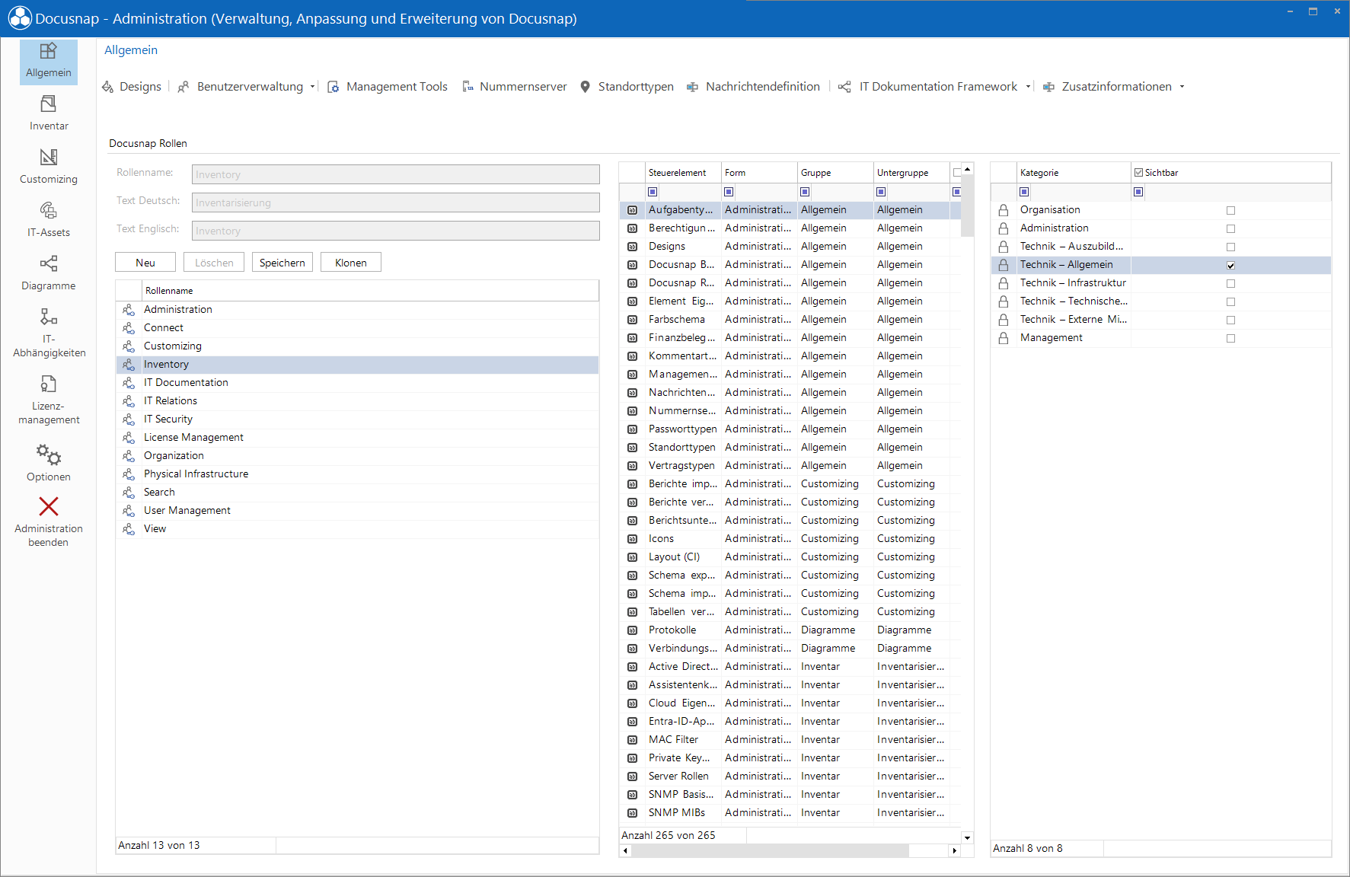Expand the Benutzerverwaltung dropdown arrow
The image size is (1350, 877).
(x=312, y=87)
